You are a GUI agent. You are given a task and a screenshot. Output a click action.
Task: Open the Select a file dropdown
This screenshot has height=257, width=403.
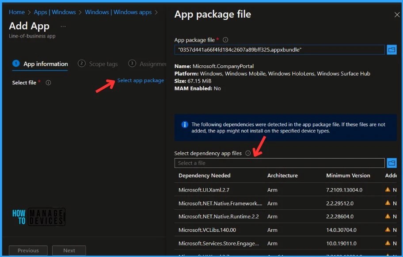[279, 163]
